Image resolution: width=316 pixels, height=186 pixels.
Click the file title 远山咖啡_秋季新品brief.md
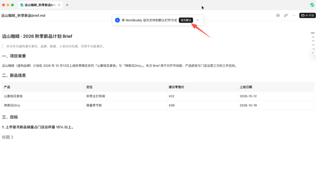click(x=23, y=15)
